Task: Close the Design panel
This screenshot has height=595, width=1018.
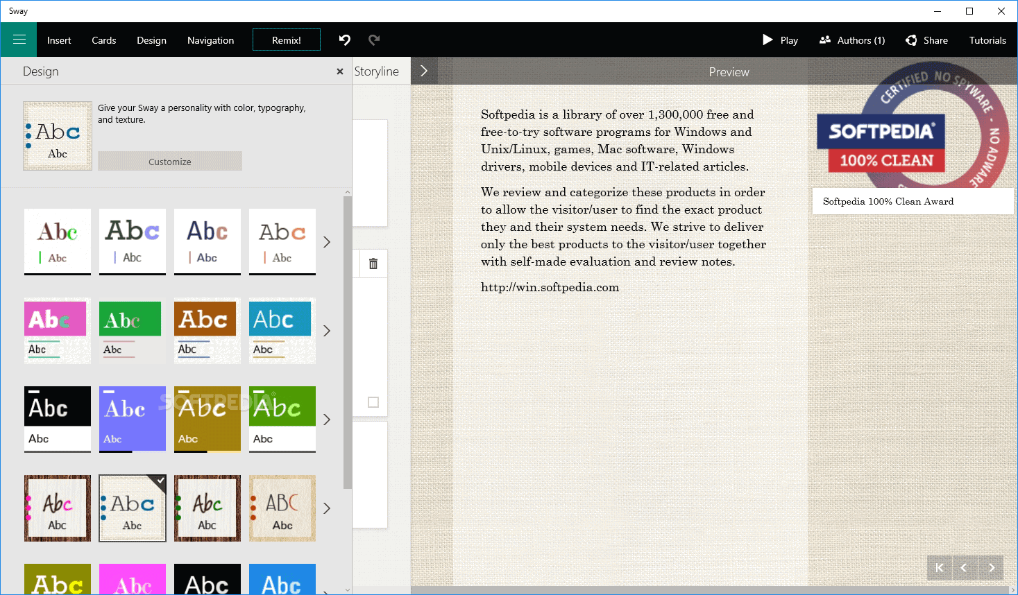Action: 340,71
